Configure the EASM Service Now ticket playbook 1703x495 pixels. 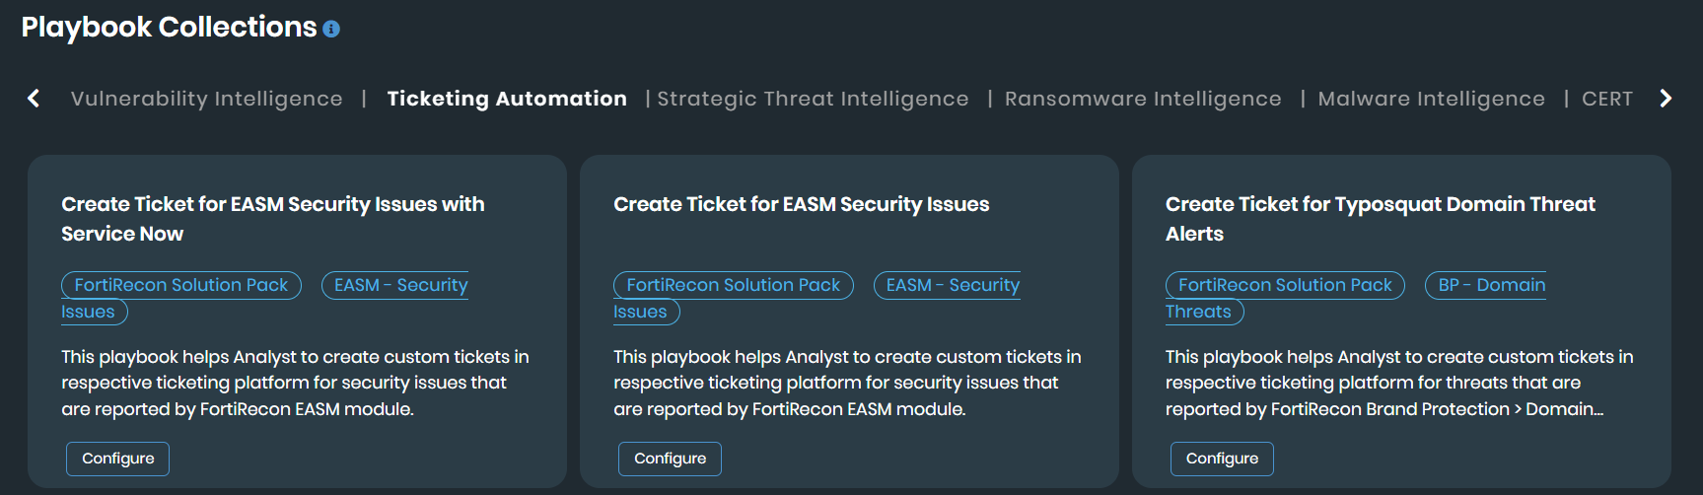117,459
